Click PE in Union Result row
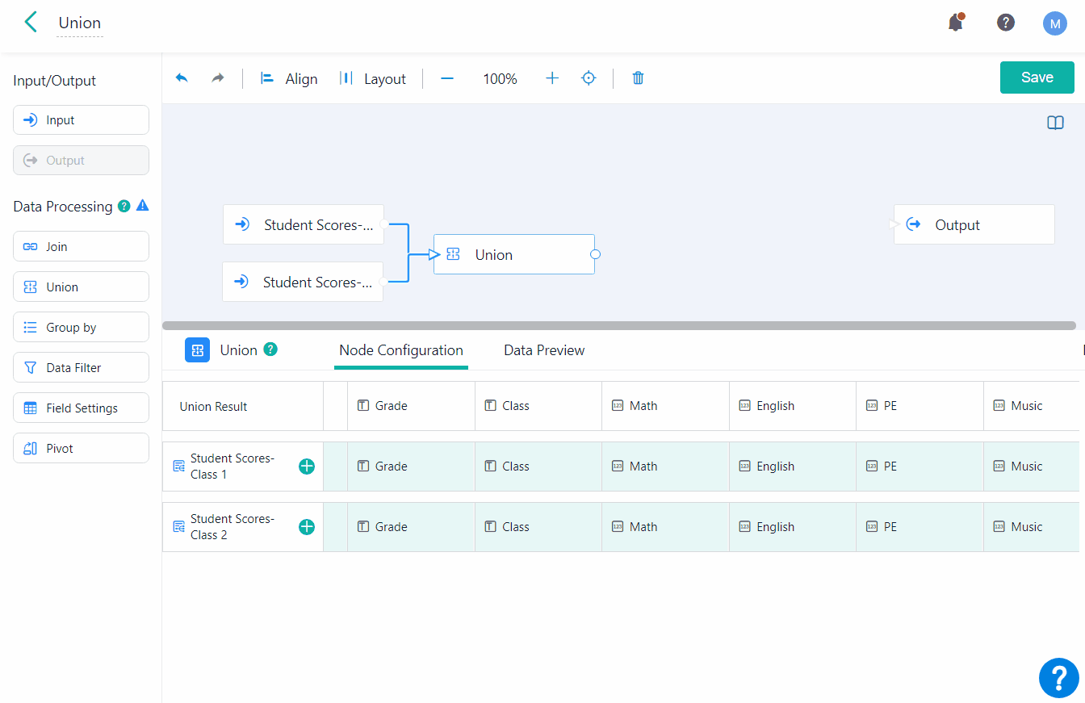 tap(920, 406)
